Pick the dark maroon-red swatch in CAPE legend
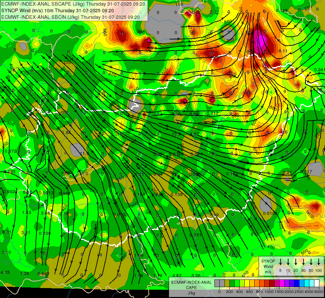This screenshot has width=325, height=298. [x=272, y=283]
